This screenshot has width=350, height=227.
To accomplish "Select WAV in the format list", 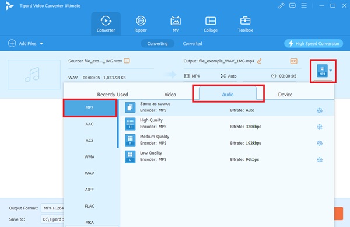I will (x=89, y=173).
